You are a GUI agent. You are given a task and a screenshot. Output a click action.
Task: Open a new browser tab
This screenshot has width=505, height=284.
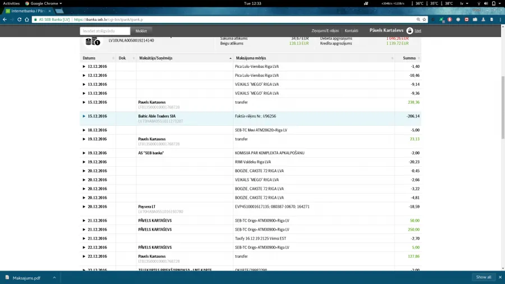59,11
